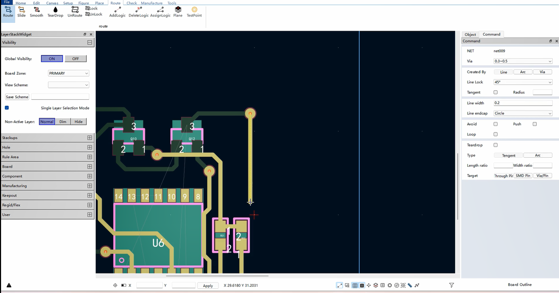559x293 pixels.
Task: Switch to the Object tab
Action: coord(470,34)
